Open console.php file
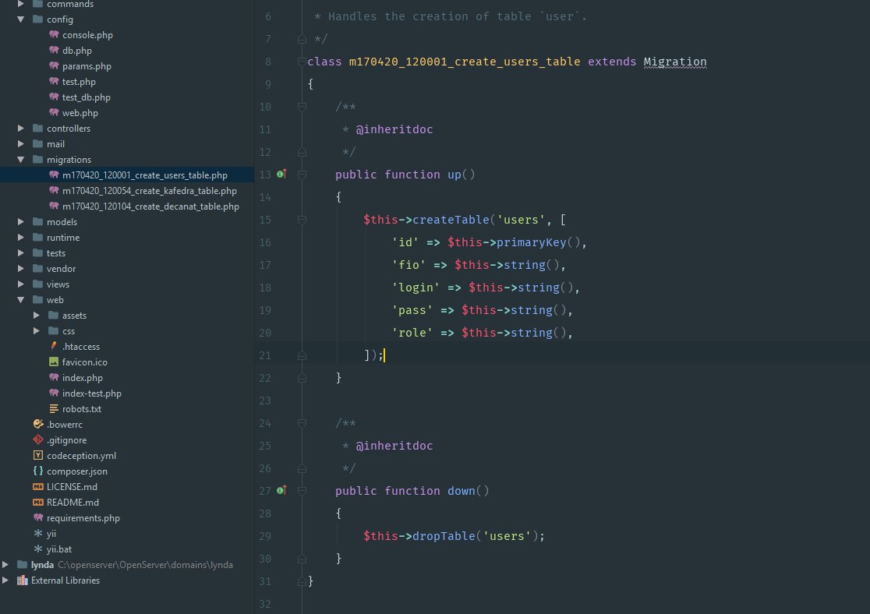This screenshot has height=614, width=870. pos(87,35)
